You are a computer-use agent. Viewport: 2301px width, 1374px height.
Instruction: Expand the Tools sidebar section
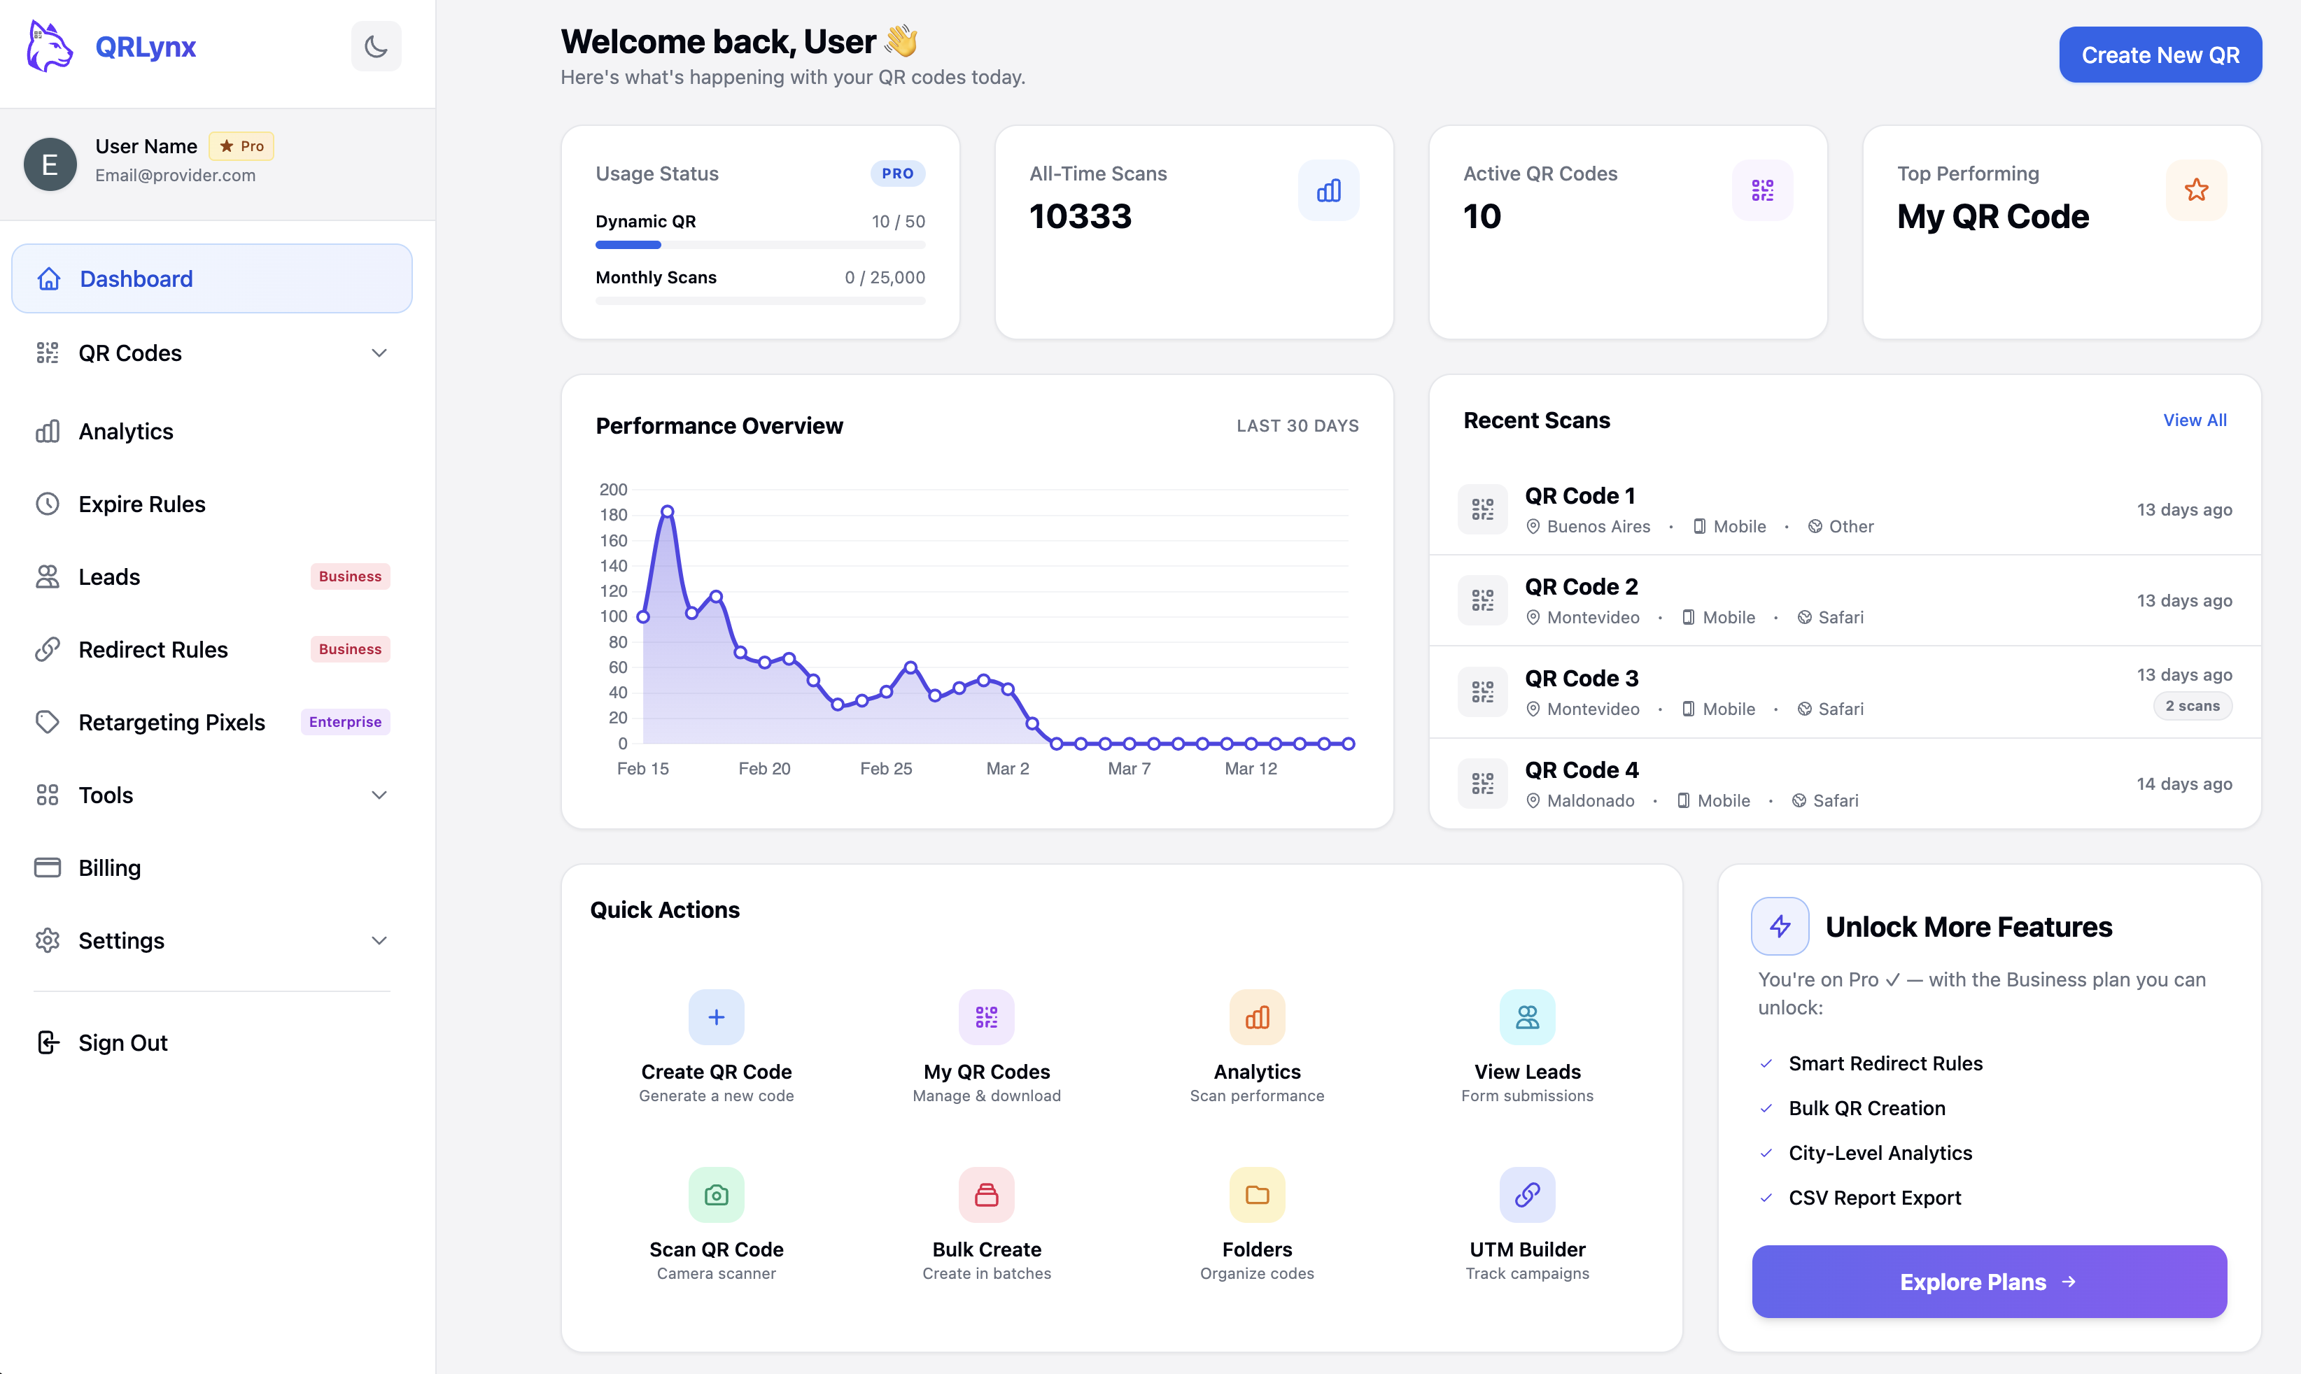pyautogui.click(x=211, y=795)
